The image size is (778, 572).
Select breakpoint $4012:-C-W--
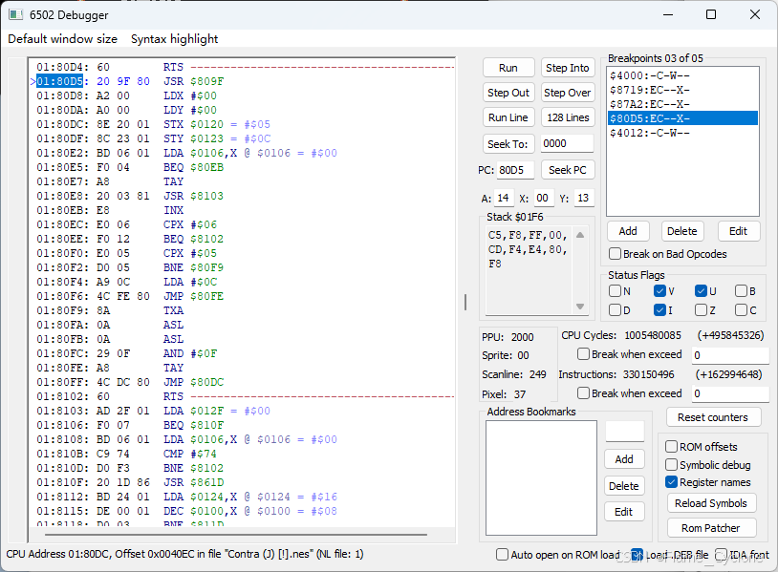682,133
